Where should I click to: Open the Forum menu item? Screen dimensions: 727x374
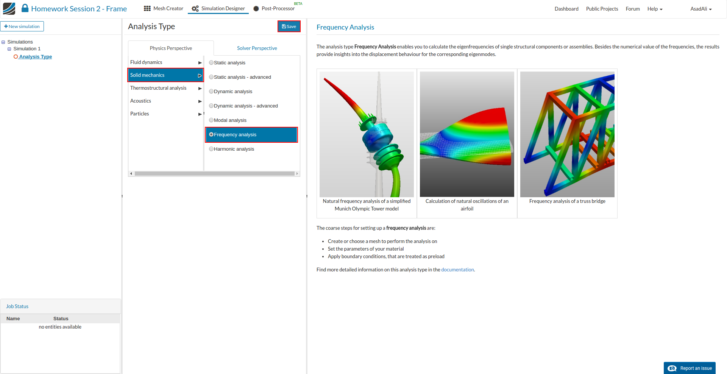click(632, 9)
